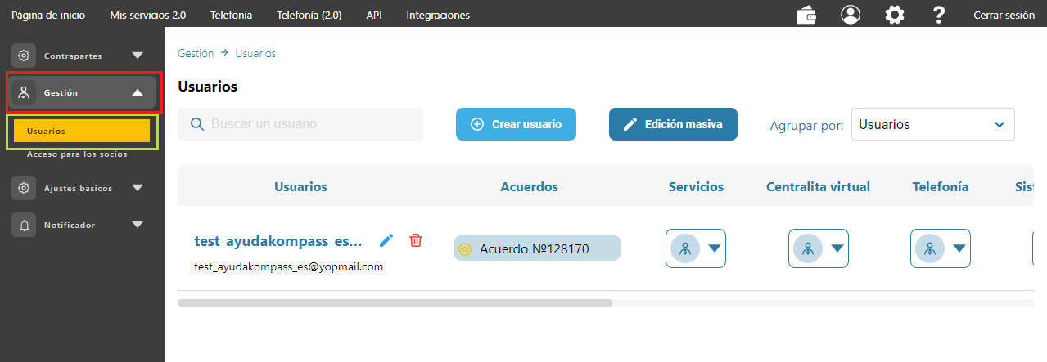The height and width of the screenshot is (362, 1047).
Task: Click the Usuarios page heading
Action: tap(207, 86)
